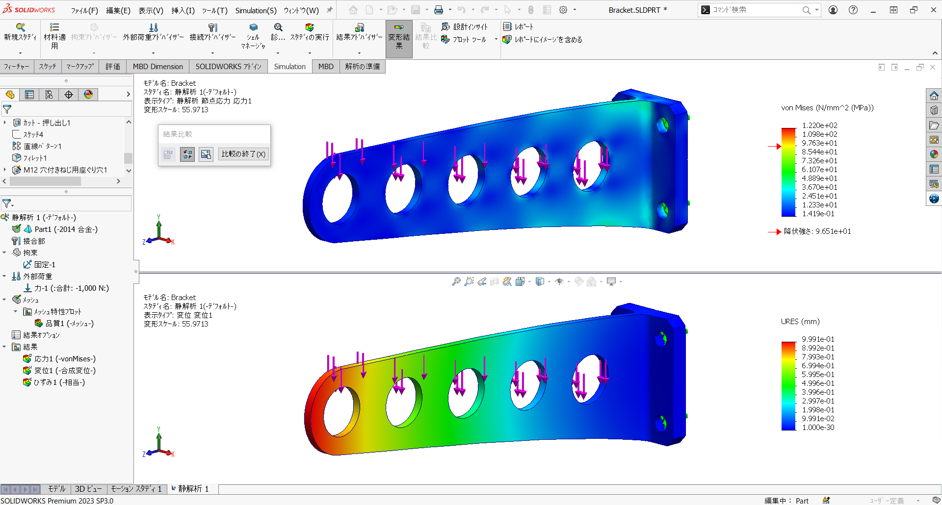Open the Display Style dropdown arrow
942x505 pixels.
pos(549,281)
